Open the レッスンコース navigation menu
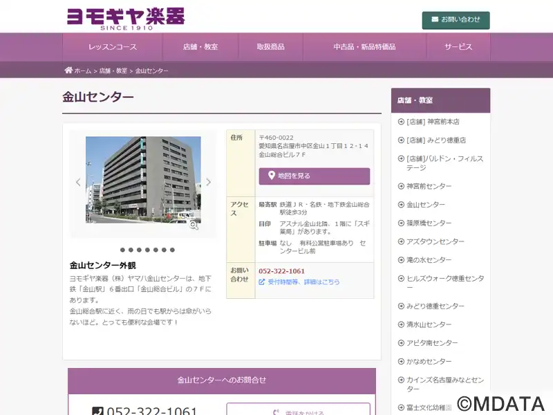 tap(113, 47)
